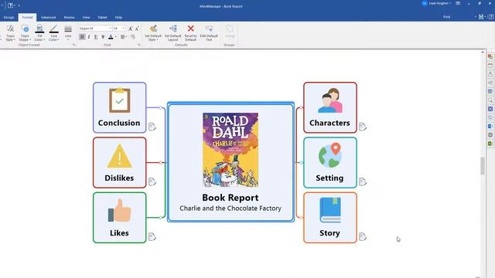Increase font size with Grow Font

[x=131, y=29]
